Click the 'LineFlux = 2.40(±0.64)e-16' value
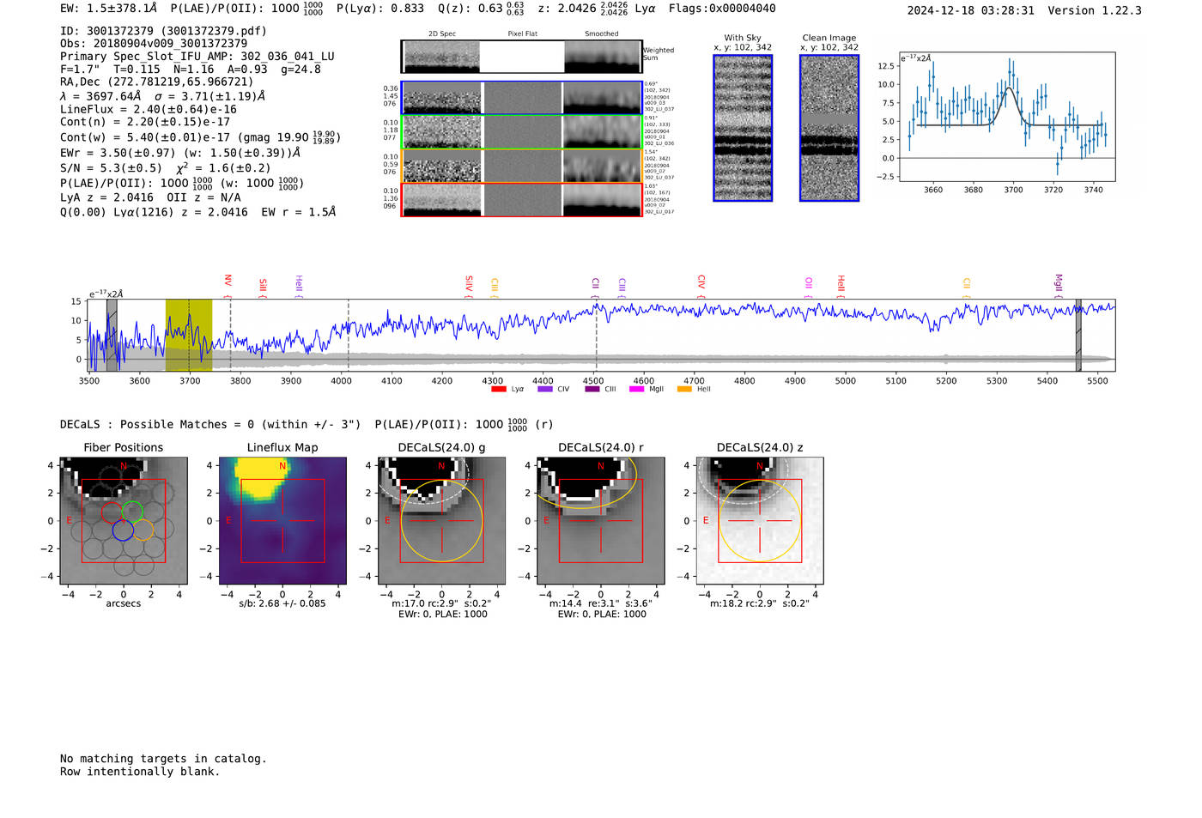The width and height of the screenshot is (1202, 818). [149, 110]
